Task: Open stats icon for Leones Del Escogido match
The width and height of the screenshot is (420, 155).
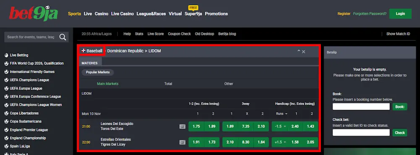Action: click(182, 126)
